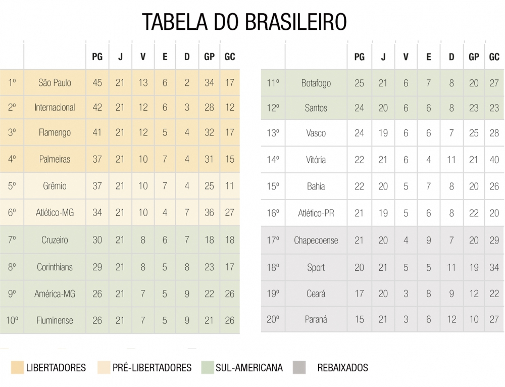
Task: Select the 1º position cell
Action: 12,82
